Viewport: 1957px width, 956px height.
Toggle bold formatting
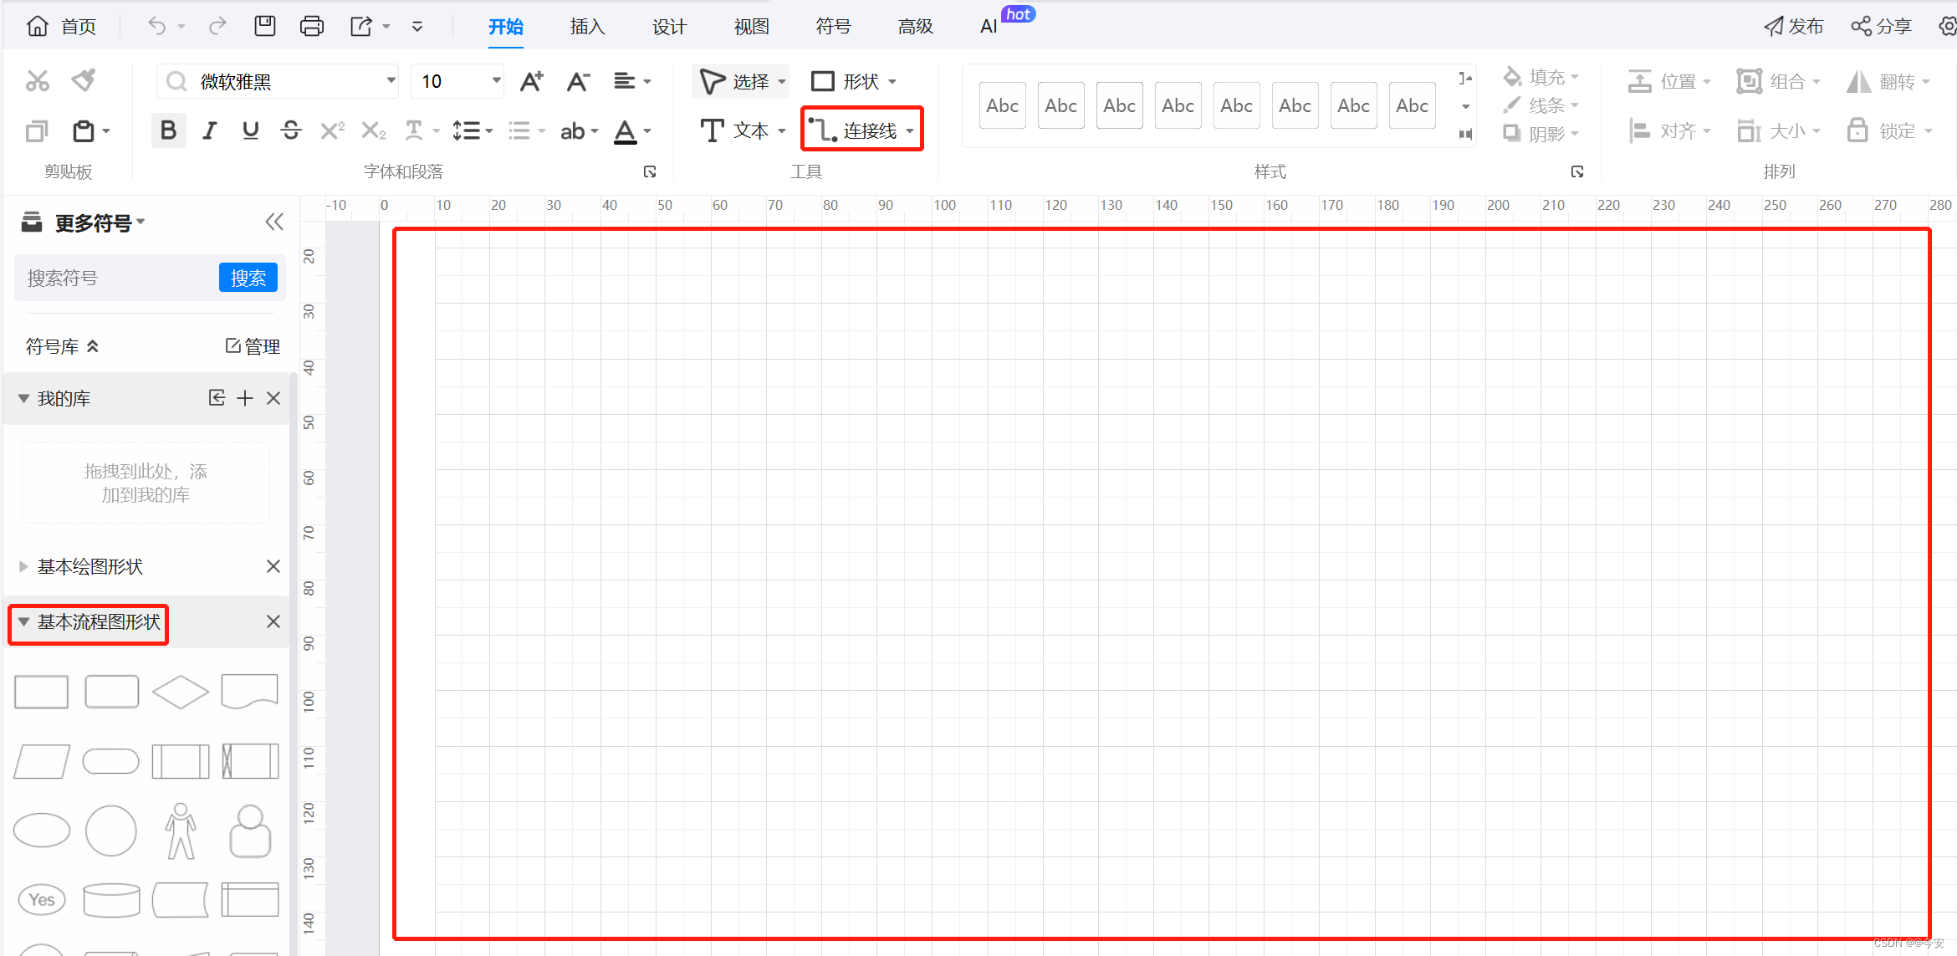coord(168,130)
